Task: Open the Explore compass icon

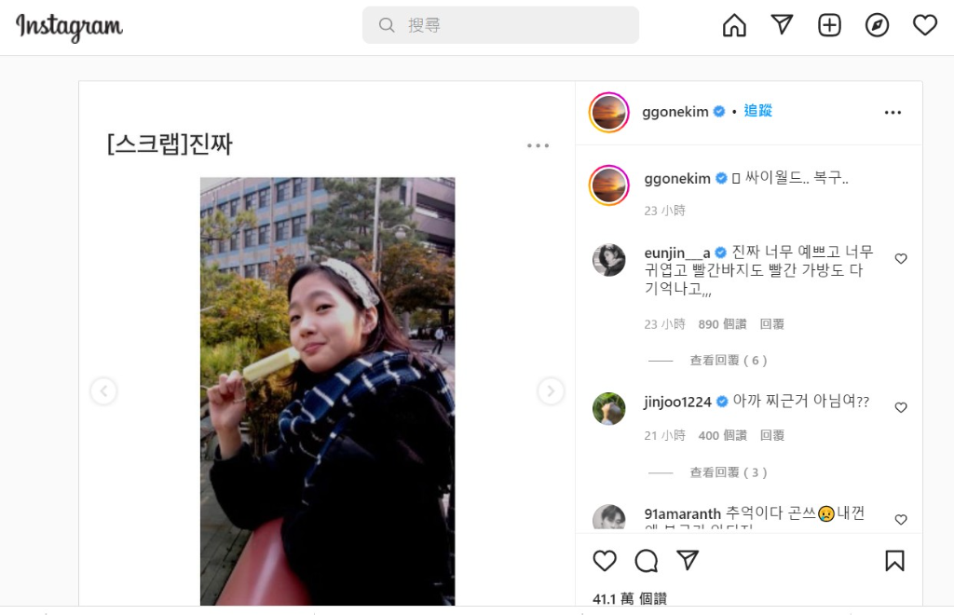Action: 877,25
